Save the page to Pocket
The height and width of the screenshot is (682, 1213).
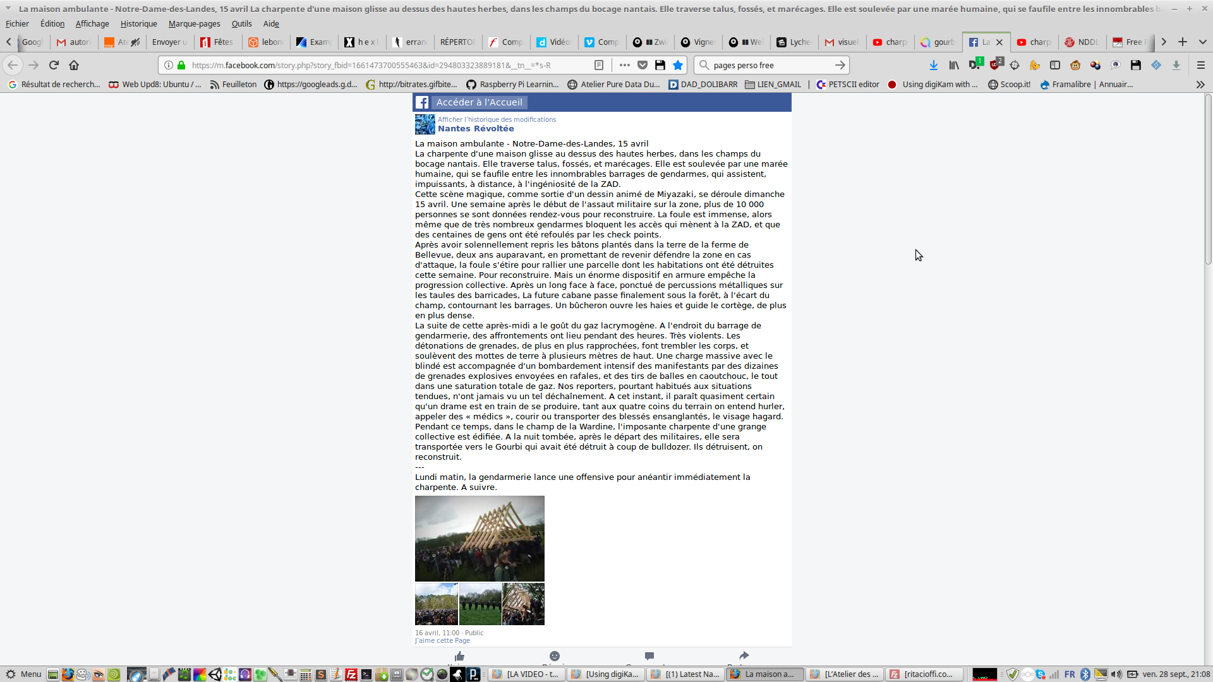(643, 65)
